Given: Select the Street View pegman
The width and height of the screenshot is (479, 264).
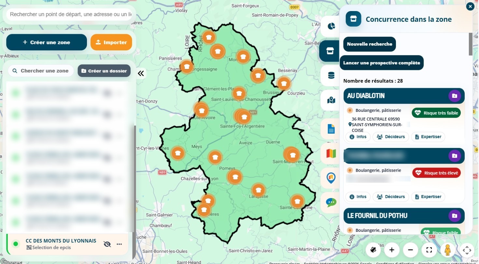Looking at the screenshot, I should (x=448, y=250).
